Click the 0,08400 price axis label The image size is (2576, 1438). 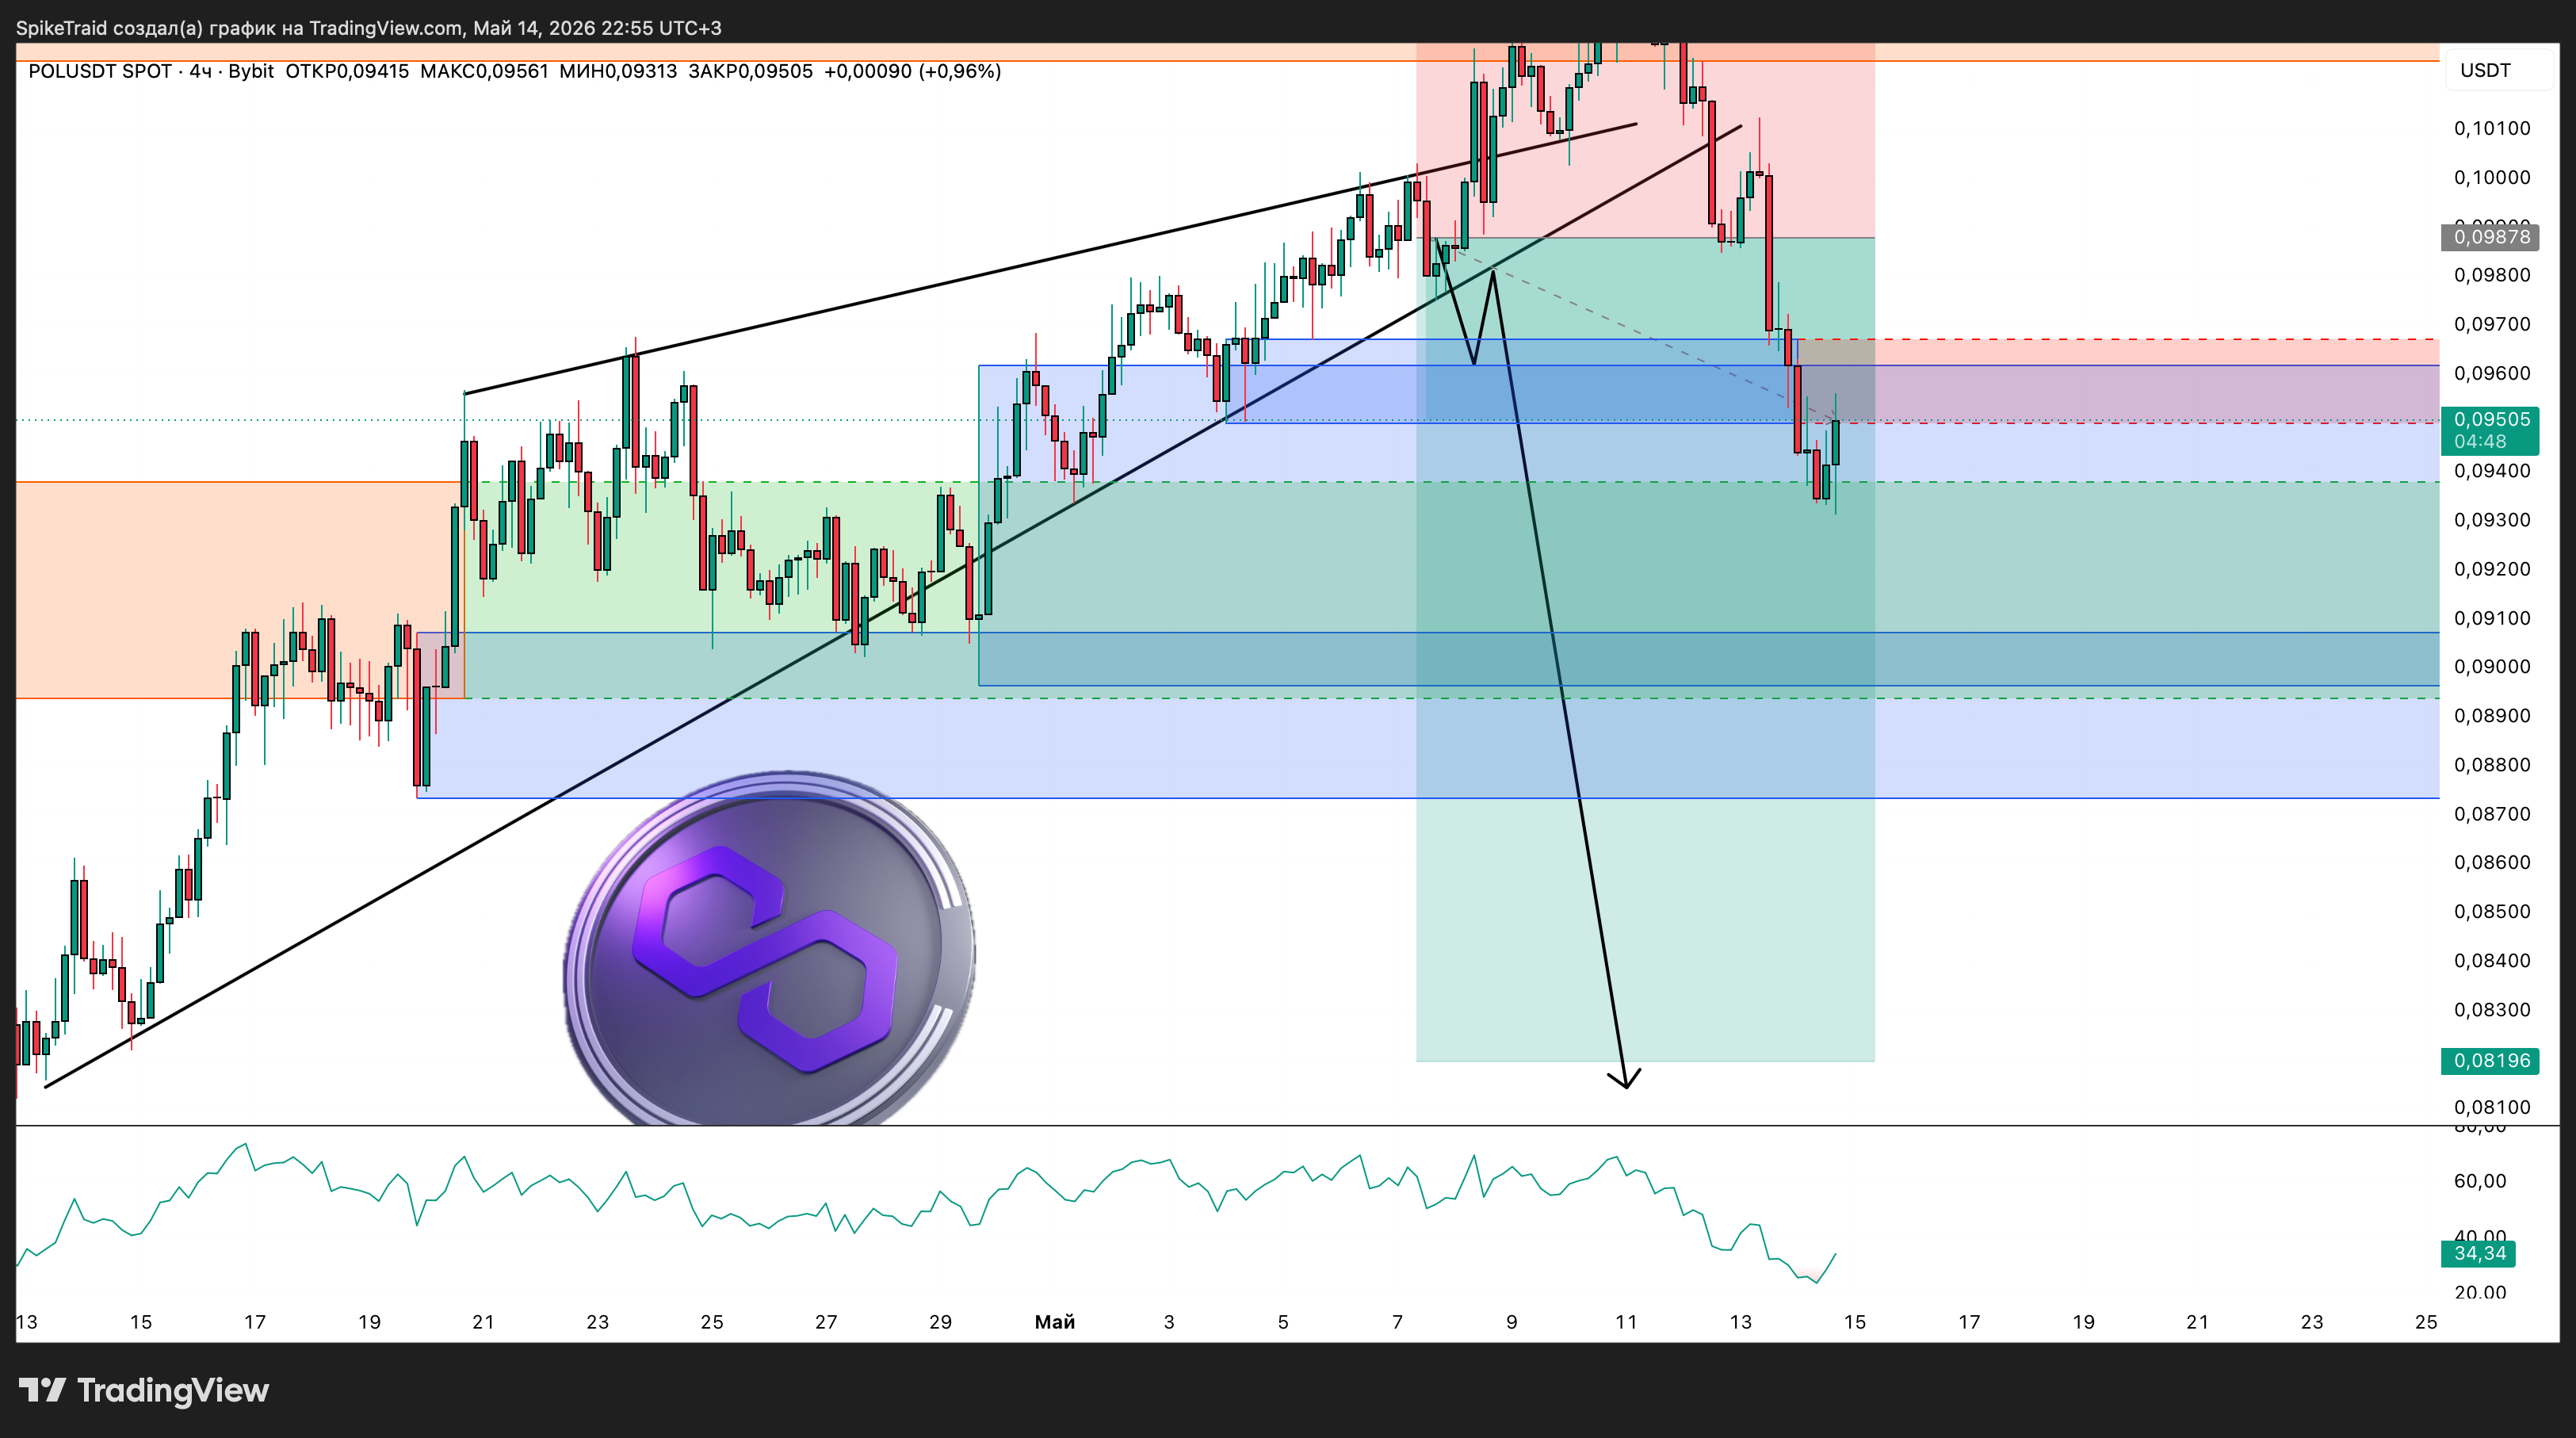pos(2492,960)
